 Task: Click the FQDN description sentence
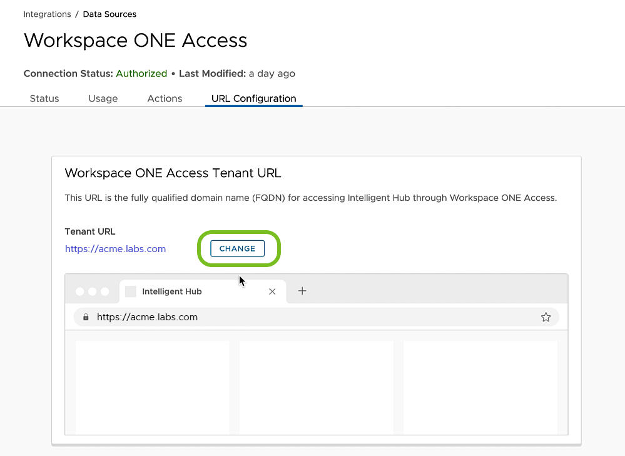coord(311,198)
